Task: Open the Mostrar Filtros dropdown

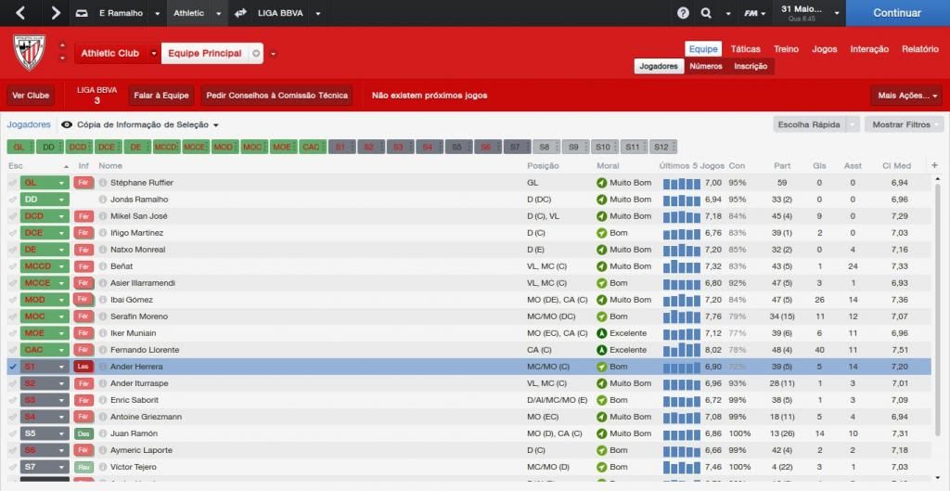Action: tap(903, 124)
